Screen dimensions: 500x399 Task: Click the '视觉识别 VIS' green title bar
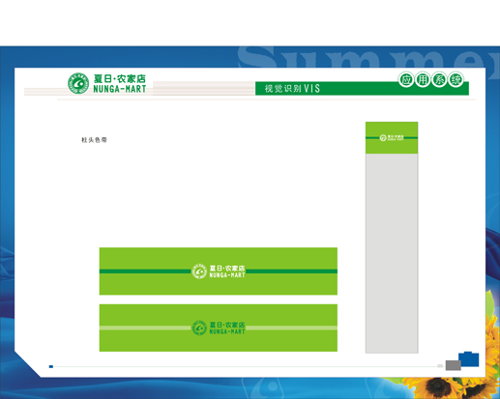(362, 89)
